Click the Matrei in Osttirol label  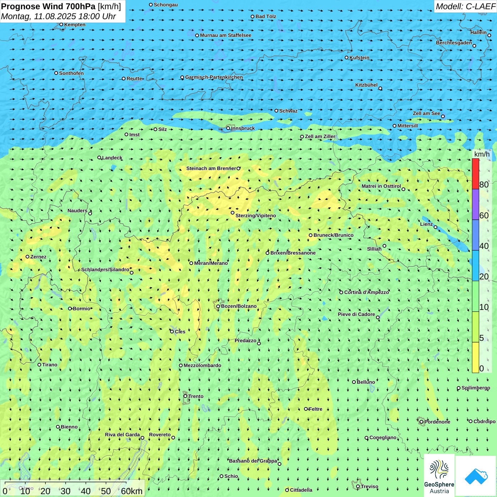click(x=381, y=186)
